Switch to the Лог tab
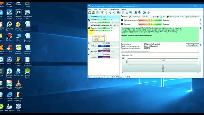 click(163, 17)
